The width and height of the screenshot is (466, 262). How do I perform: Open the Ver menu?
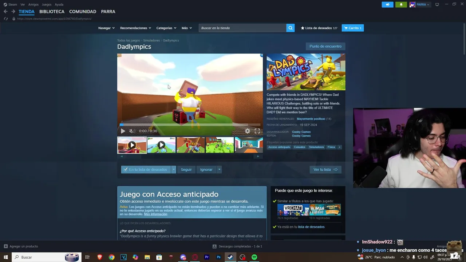coord(23,4)
